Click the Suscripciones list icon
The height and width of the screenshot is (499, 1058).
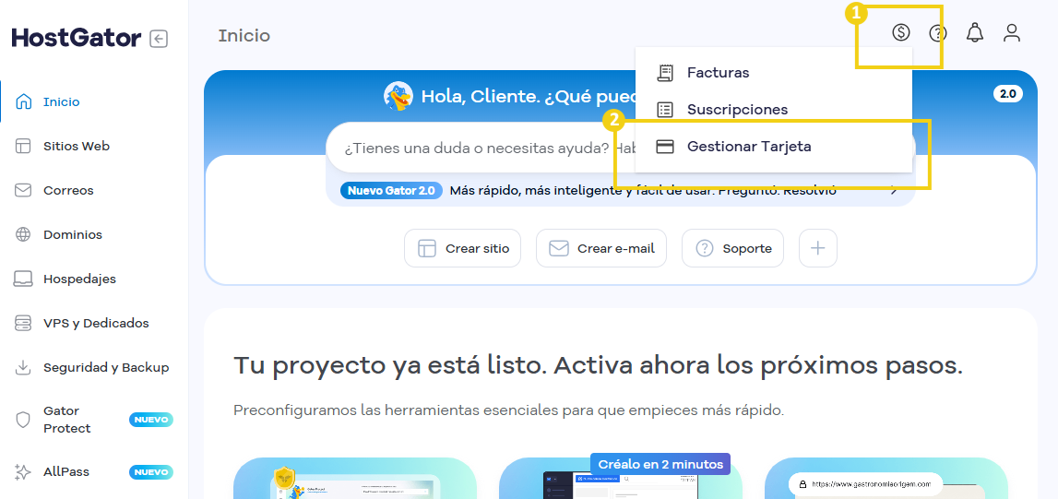pyautogui.click(x=665, y=110)
